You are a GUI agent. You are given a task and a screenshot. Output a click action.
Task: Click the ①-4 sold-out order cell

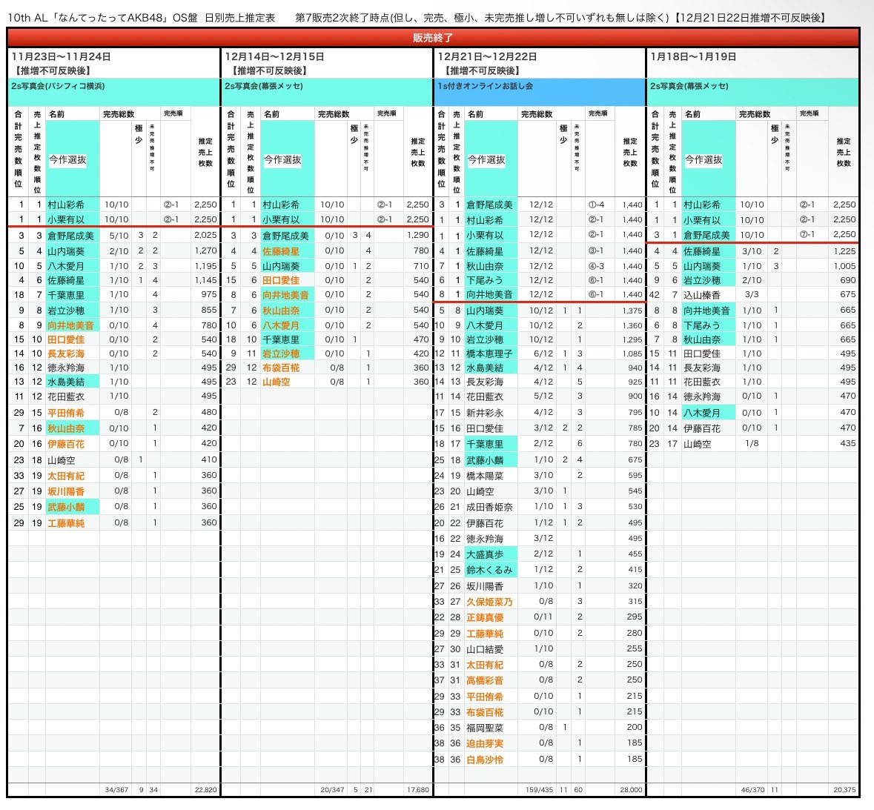[597, 205]
